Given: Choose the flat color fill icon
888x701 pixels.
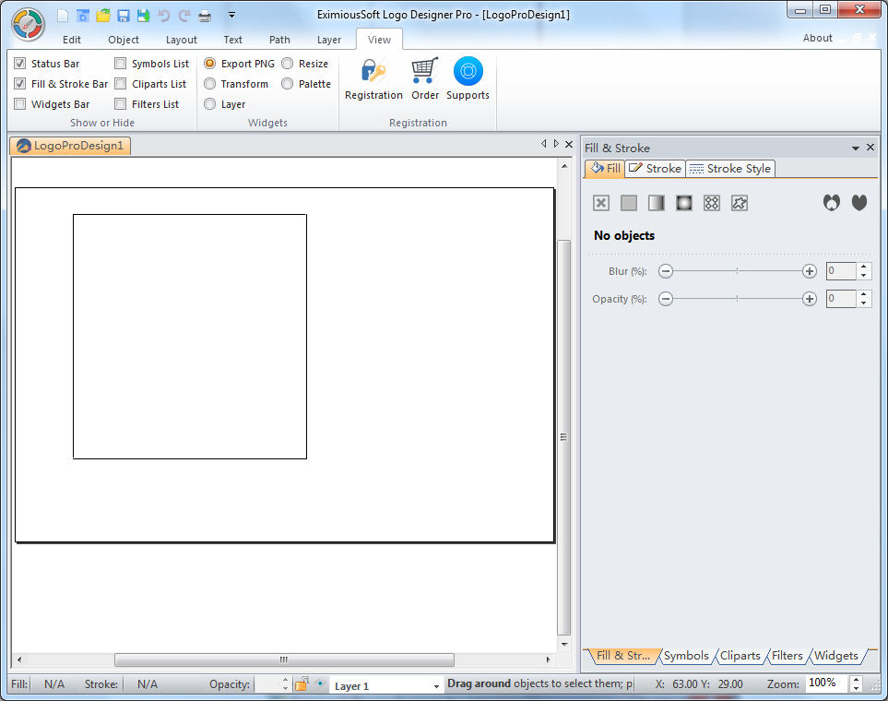Looking at the screenshot, I should pos(629,203).
